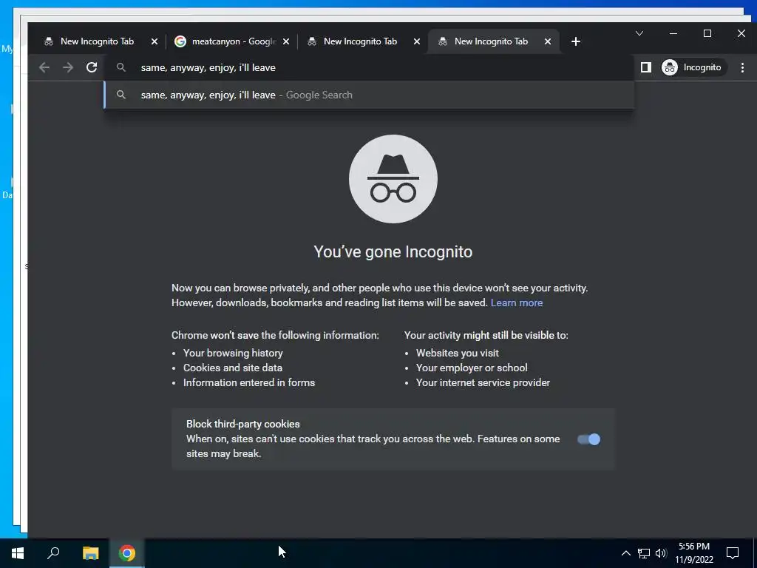Image resolution: width=757 pixels, height=568 pixels.
Task: Close the first New Incognito Tab
Action: [x=155, y=41]
